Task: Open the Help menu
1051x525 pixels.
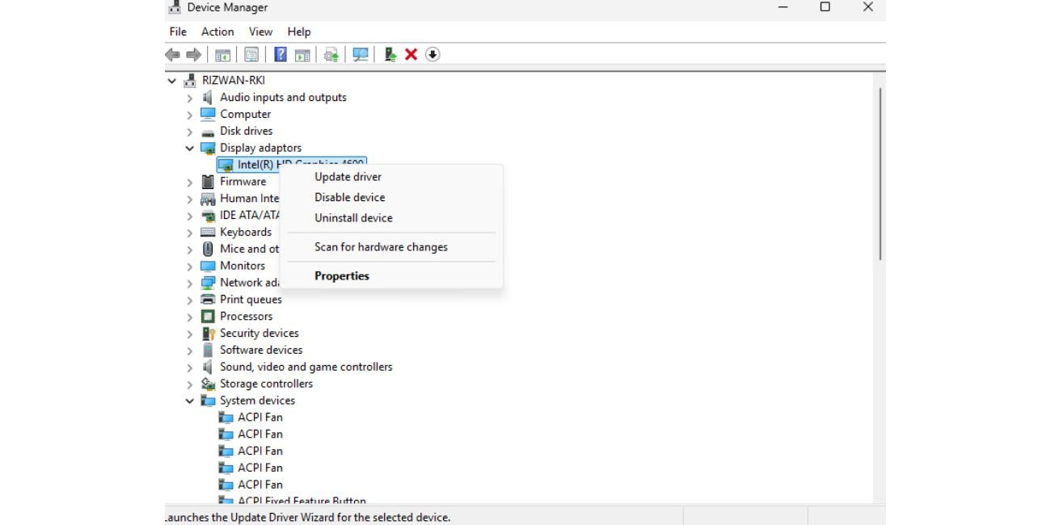Action: tap(299, 31)
